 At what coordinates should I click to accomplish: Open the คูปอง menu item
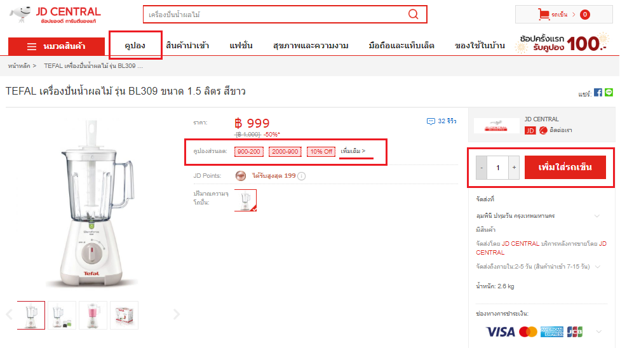(x=135, y=46)
